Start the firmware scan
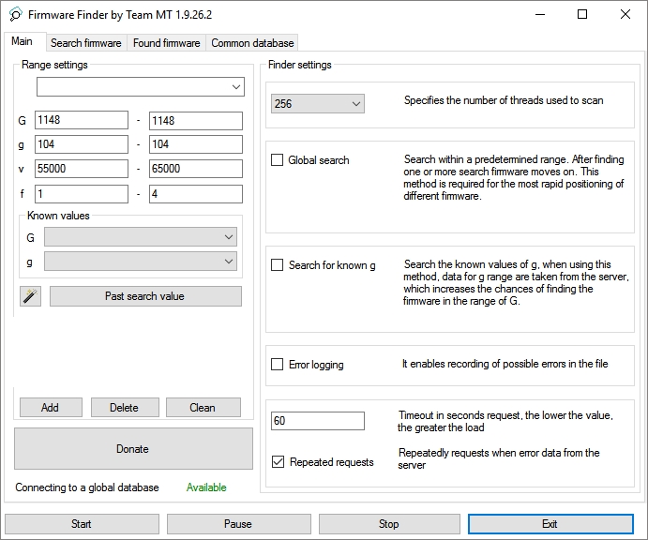Image resolution: width=648 pixels, height=540 pixels. tap(82, 524)
